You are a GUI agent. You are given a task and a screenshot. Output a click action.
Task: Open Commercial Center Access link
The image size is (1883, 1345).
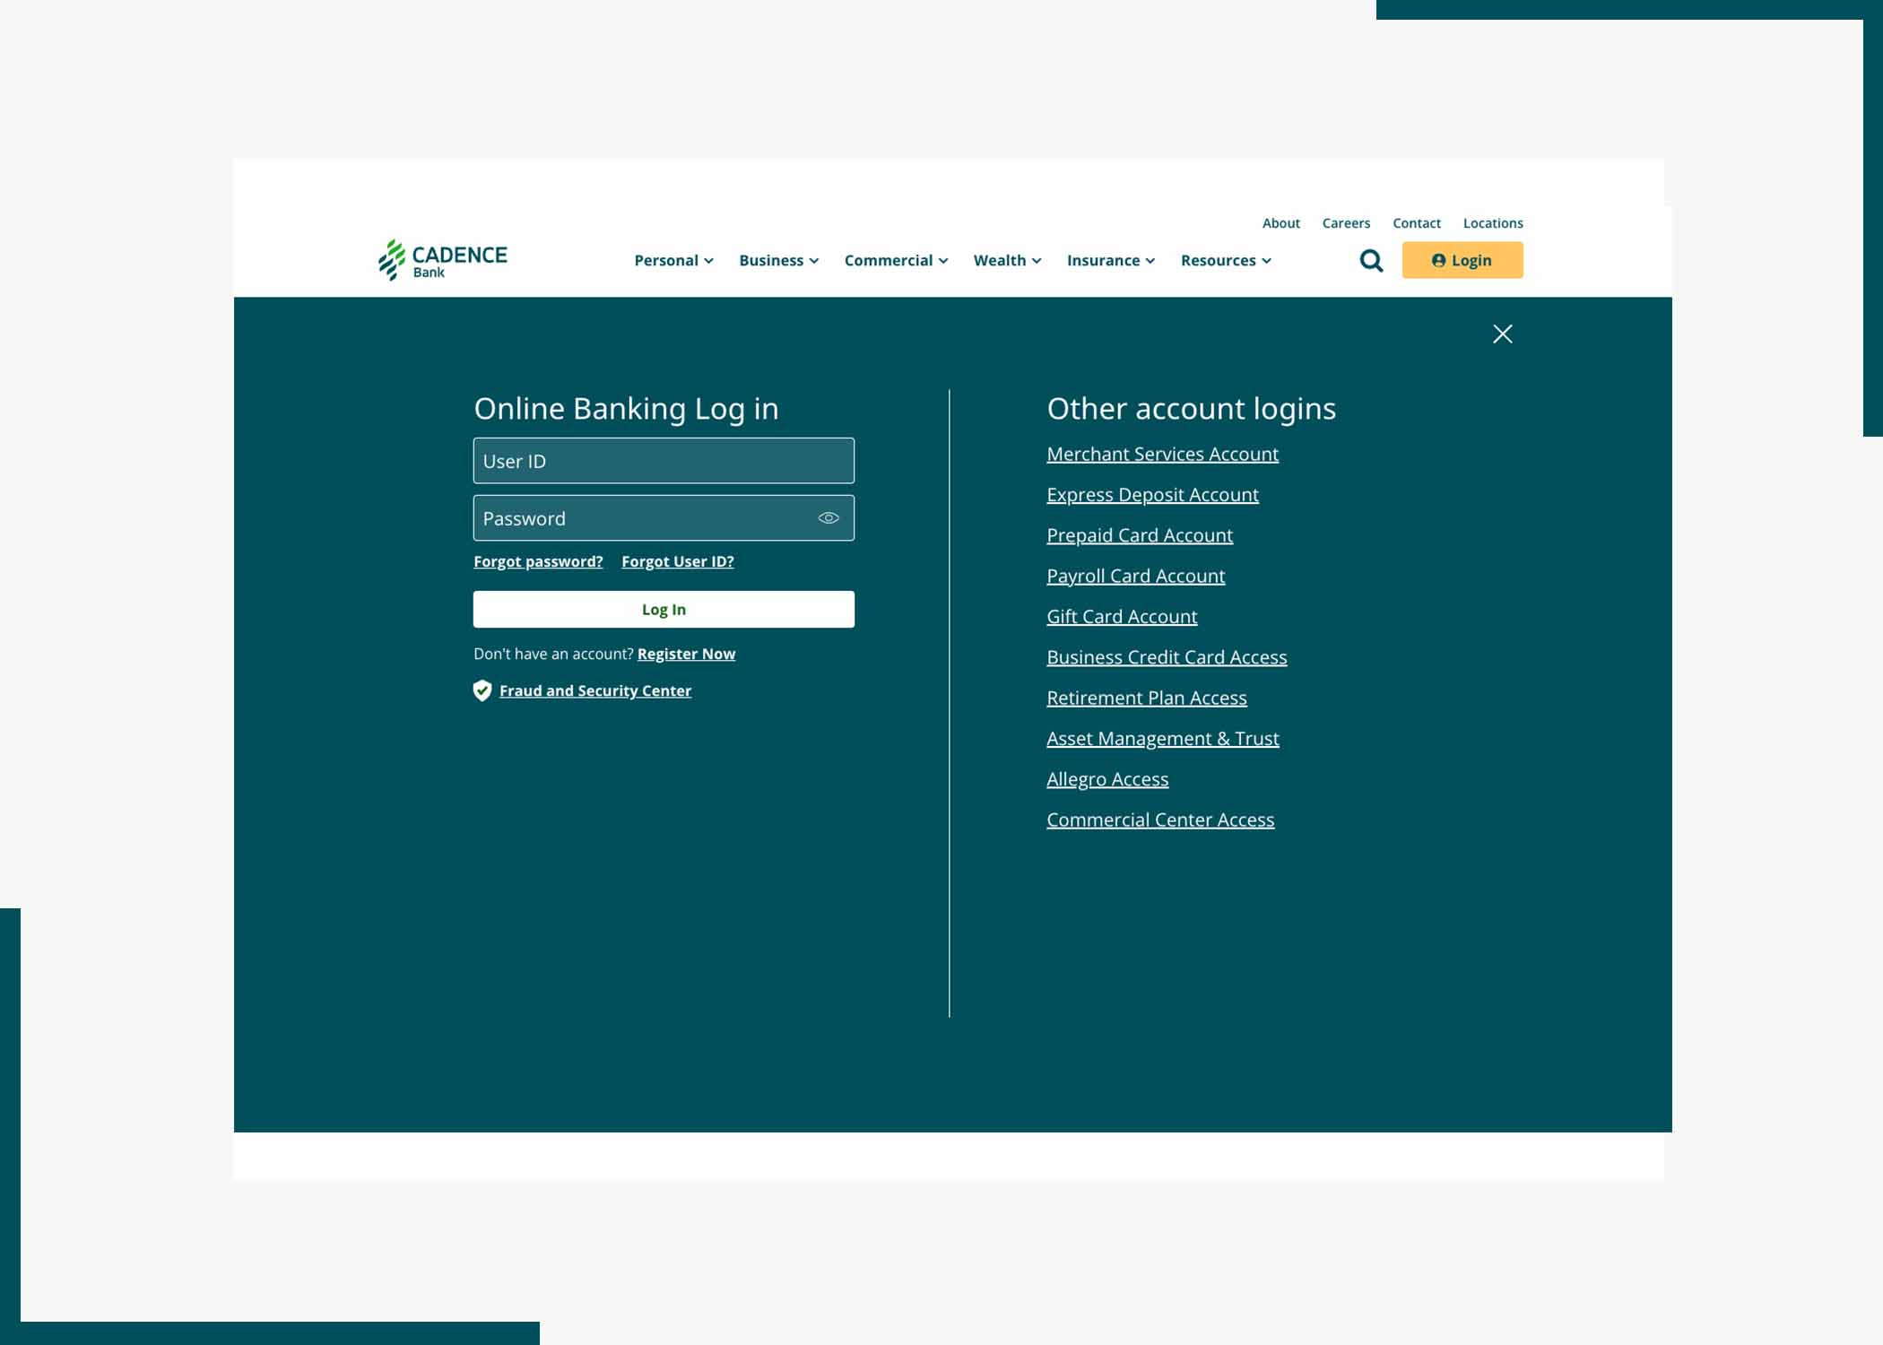click(1160, 820)
